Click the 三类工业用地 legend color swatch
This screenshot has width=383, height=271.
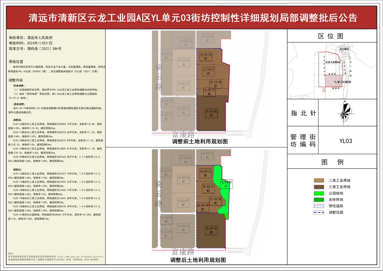[319, 187]
